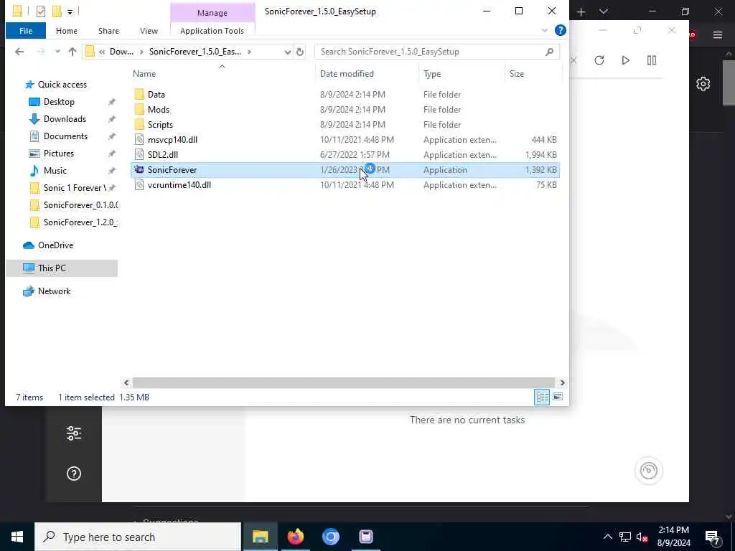The width and height of the screenshot is (735, 551).
Task: Open the View ribbon tab
Action: tap(149, 30)
